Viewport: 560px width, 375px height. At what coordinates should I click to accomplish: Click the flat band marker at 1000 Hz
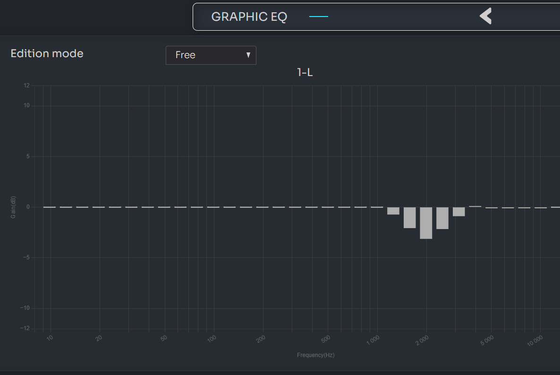tap(377, 207)
